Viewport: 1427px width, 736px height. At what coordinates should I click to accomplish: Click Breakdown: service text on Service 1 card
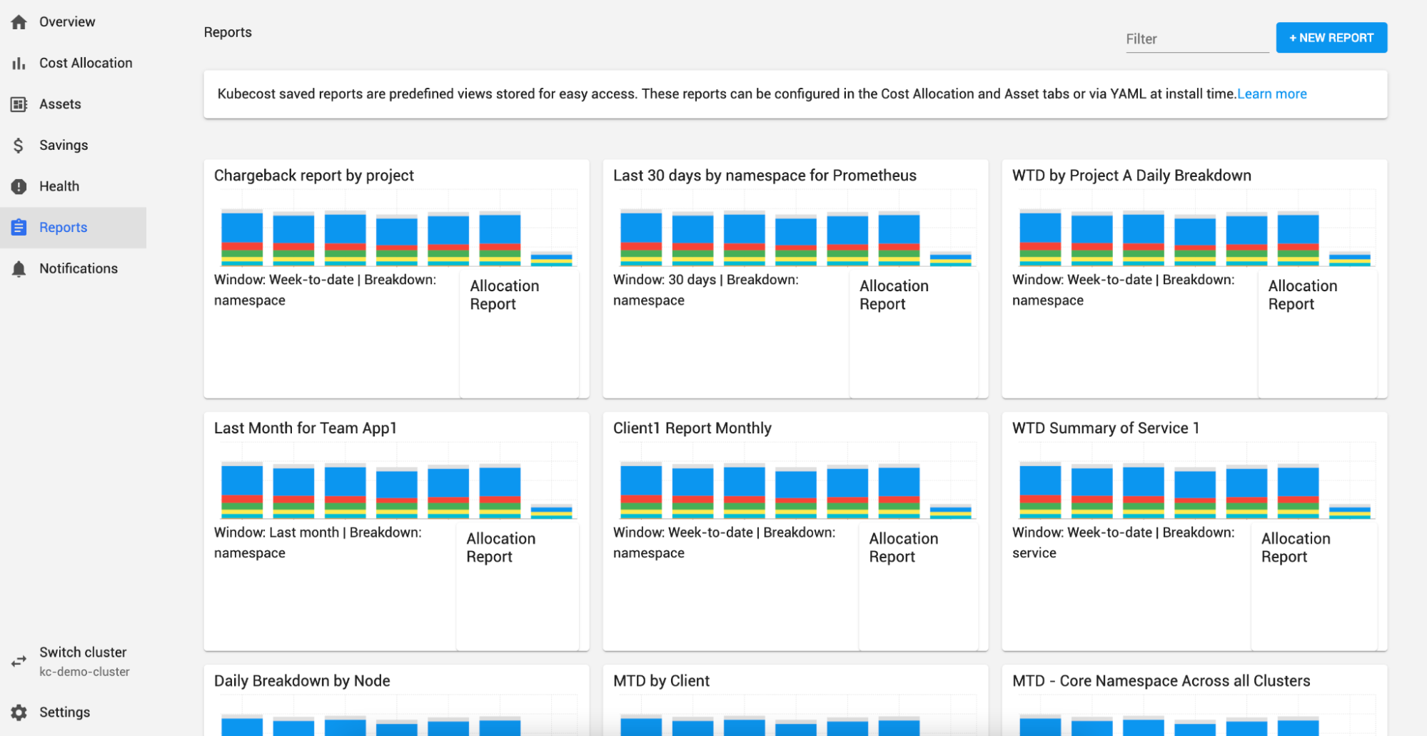(1123, 543)
